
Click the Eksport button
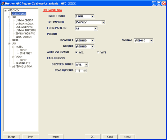12,137
